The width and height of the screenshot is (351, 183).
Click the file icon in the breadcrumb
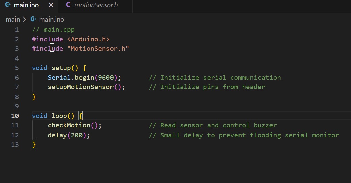tap(33, 20)
